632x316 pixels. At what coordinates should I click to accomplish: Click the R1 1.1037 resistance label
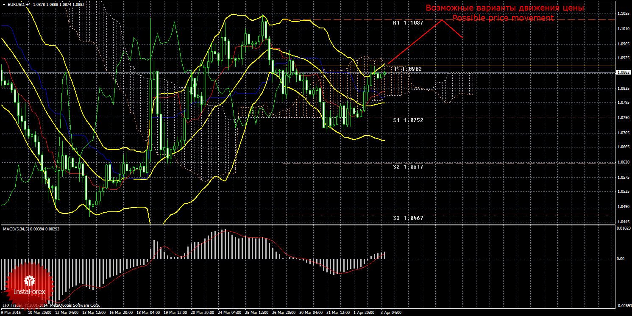pos(408,23)
